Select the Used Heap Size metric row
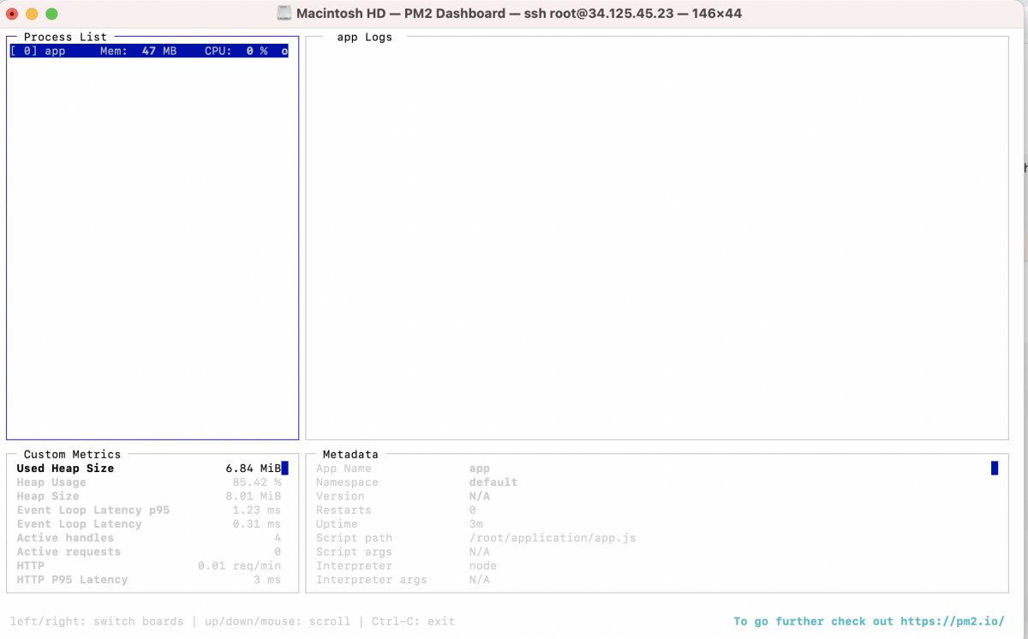Viewport: 1028px width, 639px height. (149, 469)
